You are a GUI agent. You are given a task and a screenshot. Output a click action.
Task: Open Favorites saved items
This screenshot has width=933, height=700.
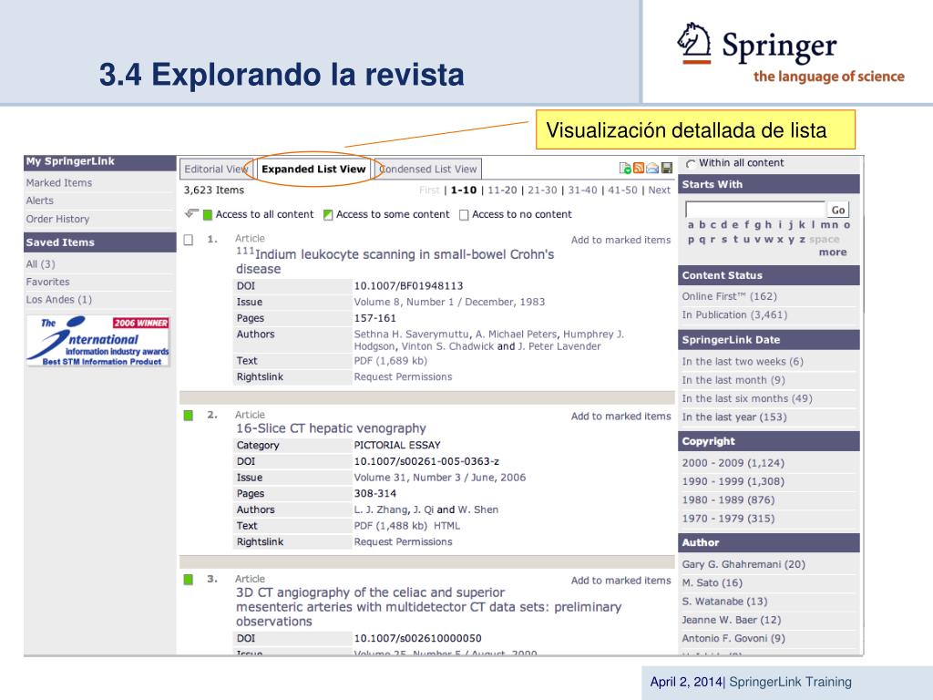point(47,282)
